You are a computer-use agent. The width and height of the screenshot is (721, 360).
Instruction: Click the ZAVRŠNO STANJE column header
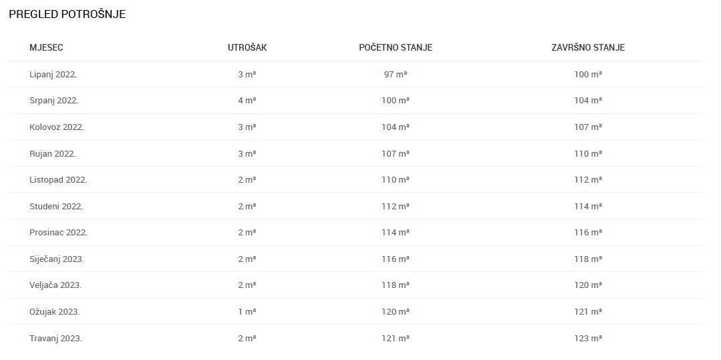pyautogui.click(x=588, y=48)
